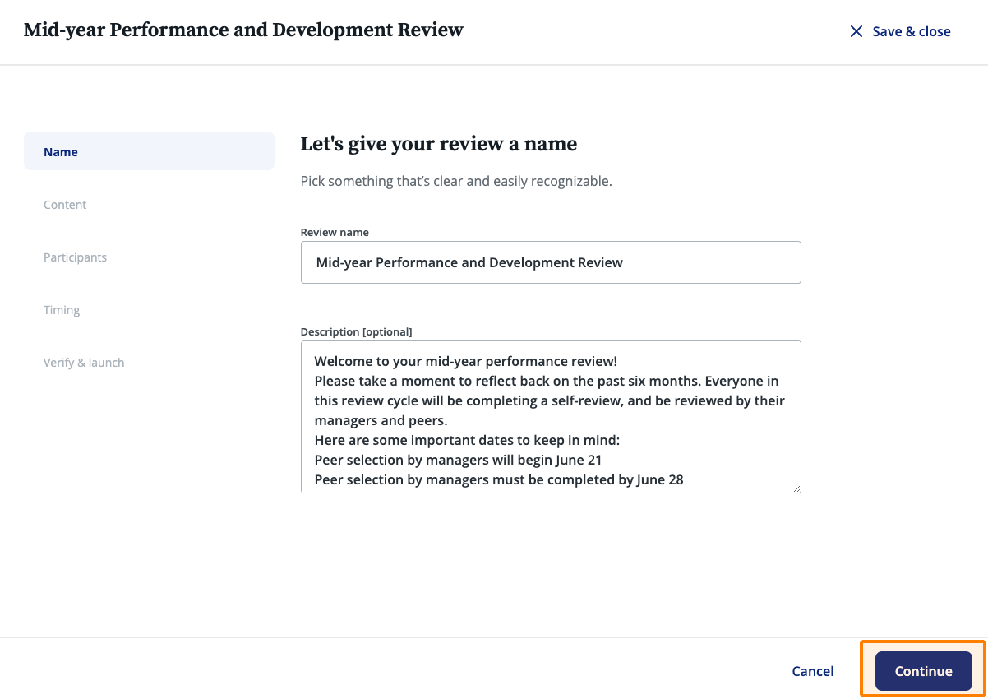Click the Save & close link text

pos(911,31)
